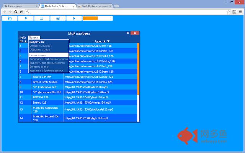Reload the page in the browser
The width and height of the screenshot is (245, 153).
(x=16, y=12)
